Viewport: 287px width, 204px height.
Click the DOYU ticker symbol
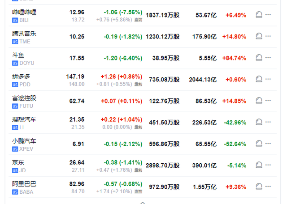click(x=27, y=63)
